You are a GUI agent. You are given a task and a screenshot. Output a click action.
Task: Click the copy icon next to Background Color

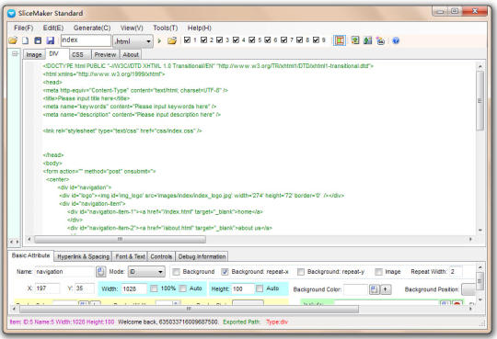[x=375, y=289]
